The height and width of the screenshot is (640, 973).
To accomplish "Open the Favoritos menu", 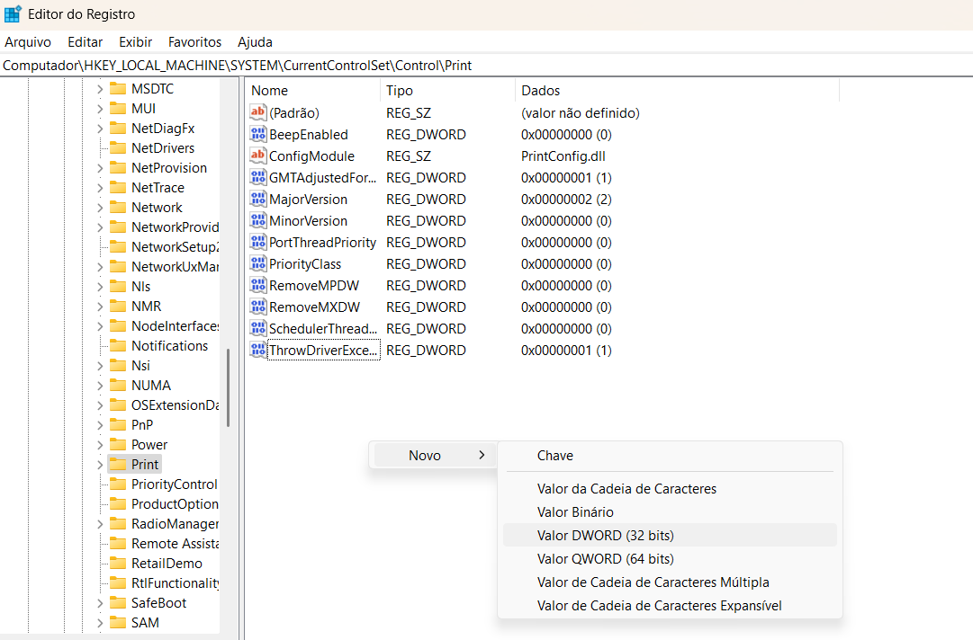I will (x=194, y=42).
